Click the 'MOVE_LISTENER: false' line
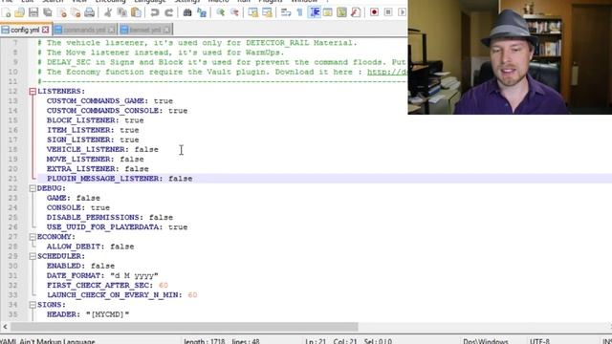Image resolution: width=612 pixels, height=344 pixels. pyautogui.click(x=96, y=160)
